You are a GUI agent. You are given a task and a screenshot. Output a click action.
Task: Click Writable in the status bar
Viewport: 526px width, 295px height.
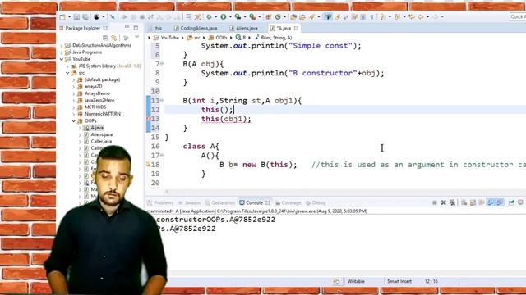coord(356,281)
